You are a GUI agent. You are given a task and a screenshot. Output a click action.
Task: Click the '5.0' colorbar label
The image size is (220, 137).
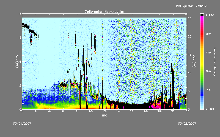tap(209, 90)
